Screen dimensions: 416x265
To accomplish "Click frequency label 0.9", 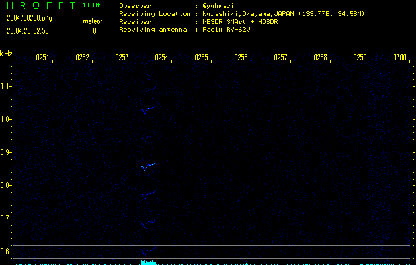I will (5, 152).
